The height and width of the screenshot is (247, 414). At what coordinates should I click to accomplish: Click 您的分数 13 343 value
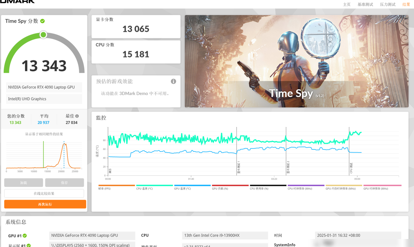tap(15, 123)
